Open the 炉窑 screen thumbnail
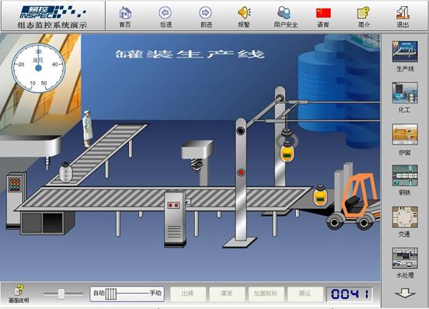This screenshot has height=309, width=429. click(405, 134)
